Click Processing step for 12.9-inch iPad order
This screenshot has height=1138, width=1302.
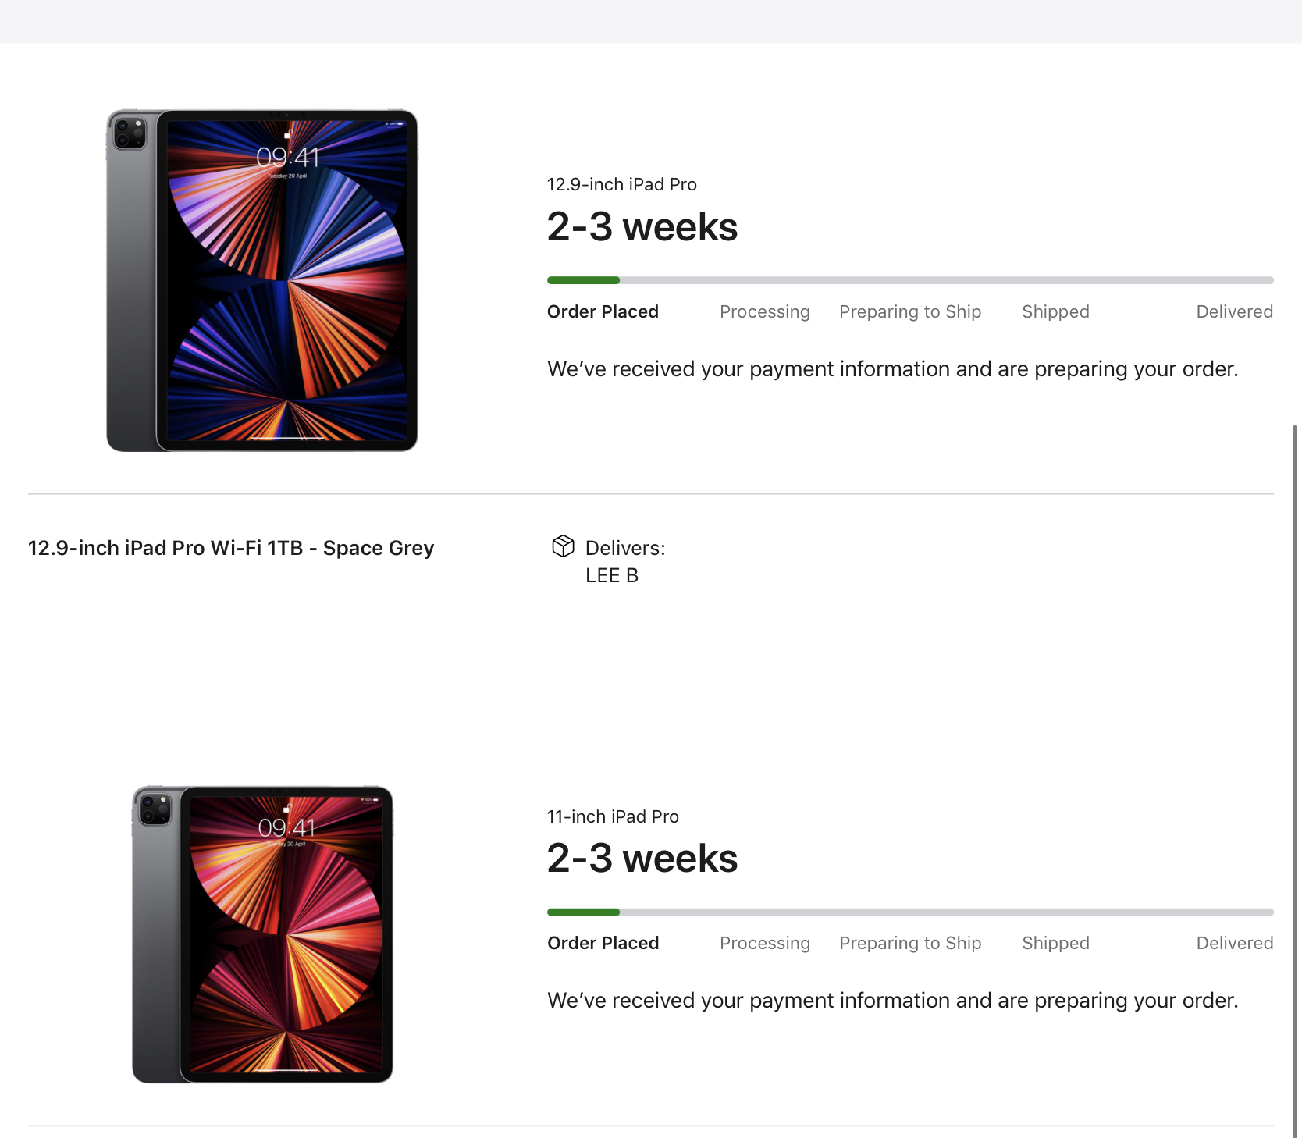click(764, 311)
